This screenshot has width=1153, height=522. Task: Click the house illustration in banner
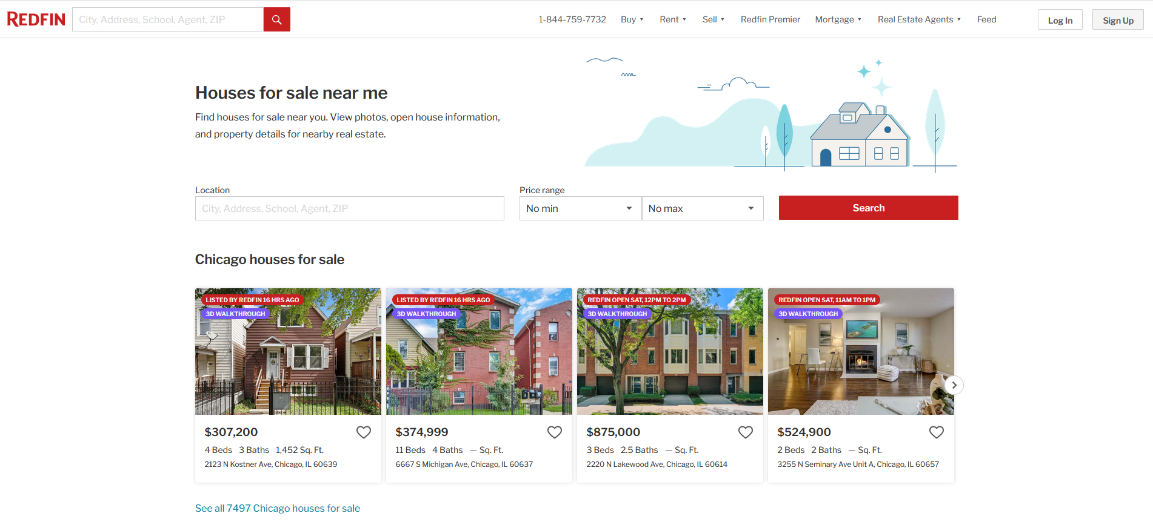(860, 135)
